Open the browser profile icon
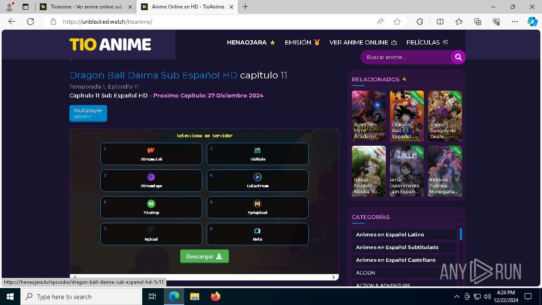 [9, 7]
